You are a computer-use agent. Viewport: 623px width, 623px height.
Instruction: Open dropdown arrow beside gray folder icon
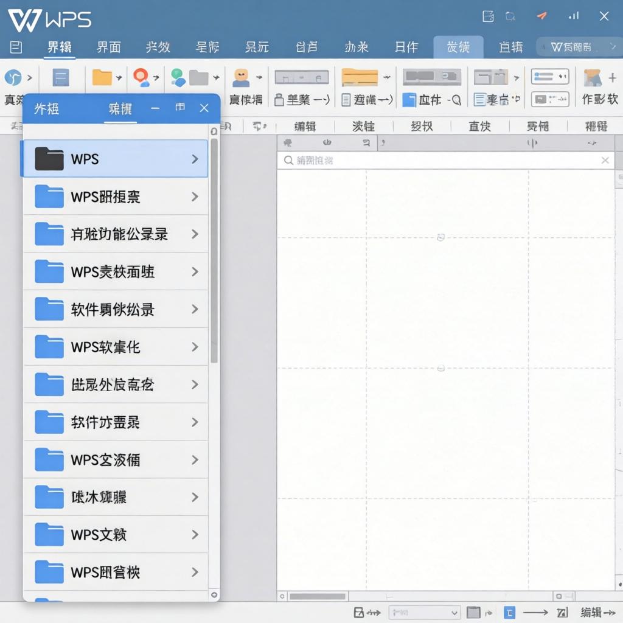216,77
